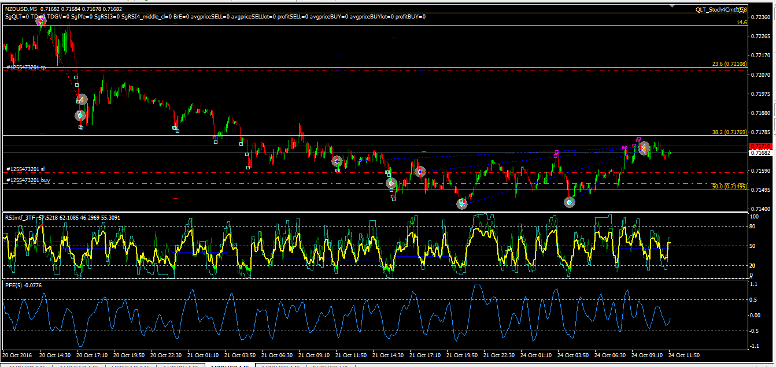Click the red 0.71716 price tag on scale

tap(760, 146)
